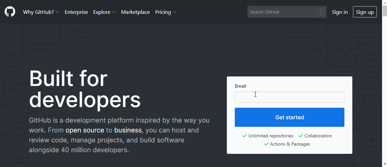
Task: Click the scrollbar down arrow
Action: click(385, 164)
